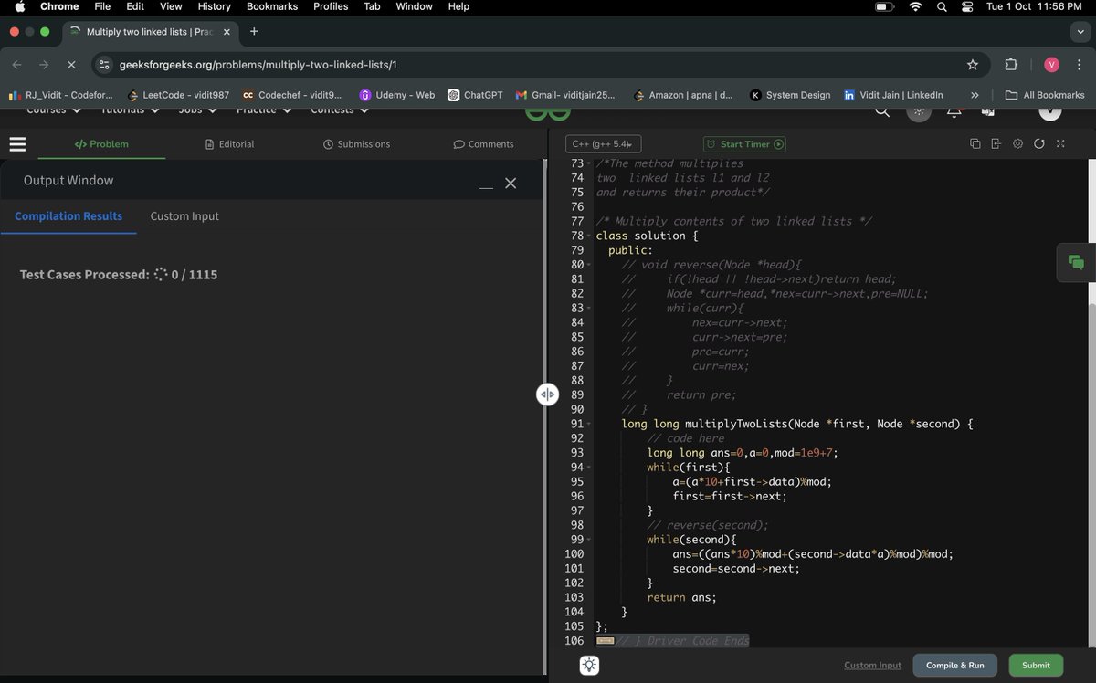Open the C++ language dropdown
Screen dimensions: 1096x683
[x=603, y=144]
